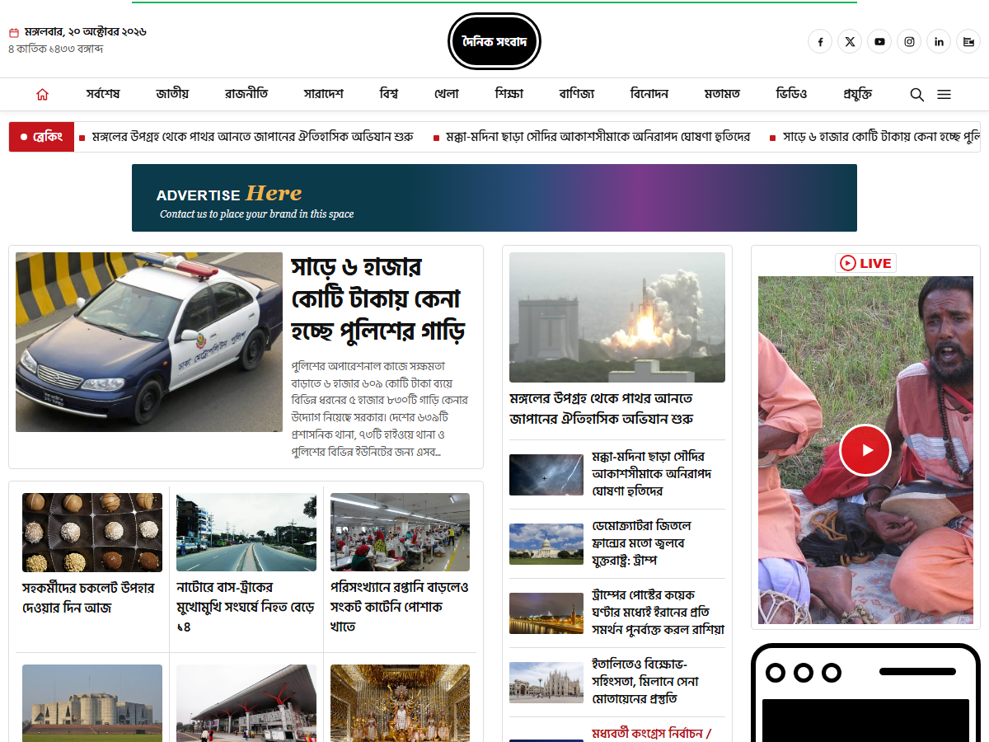The width and height of the screenshot is (989, 742).
Task: Open the বাণিজ্য menu item
Action: 577,94
